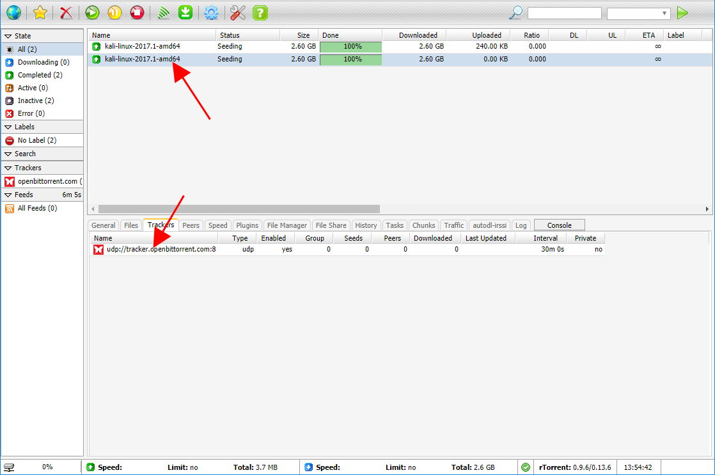Sort torrents by Size column
This screenshot has width=715, height=475.
coord(299,35)
